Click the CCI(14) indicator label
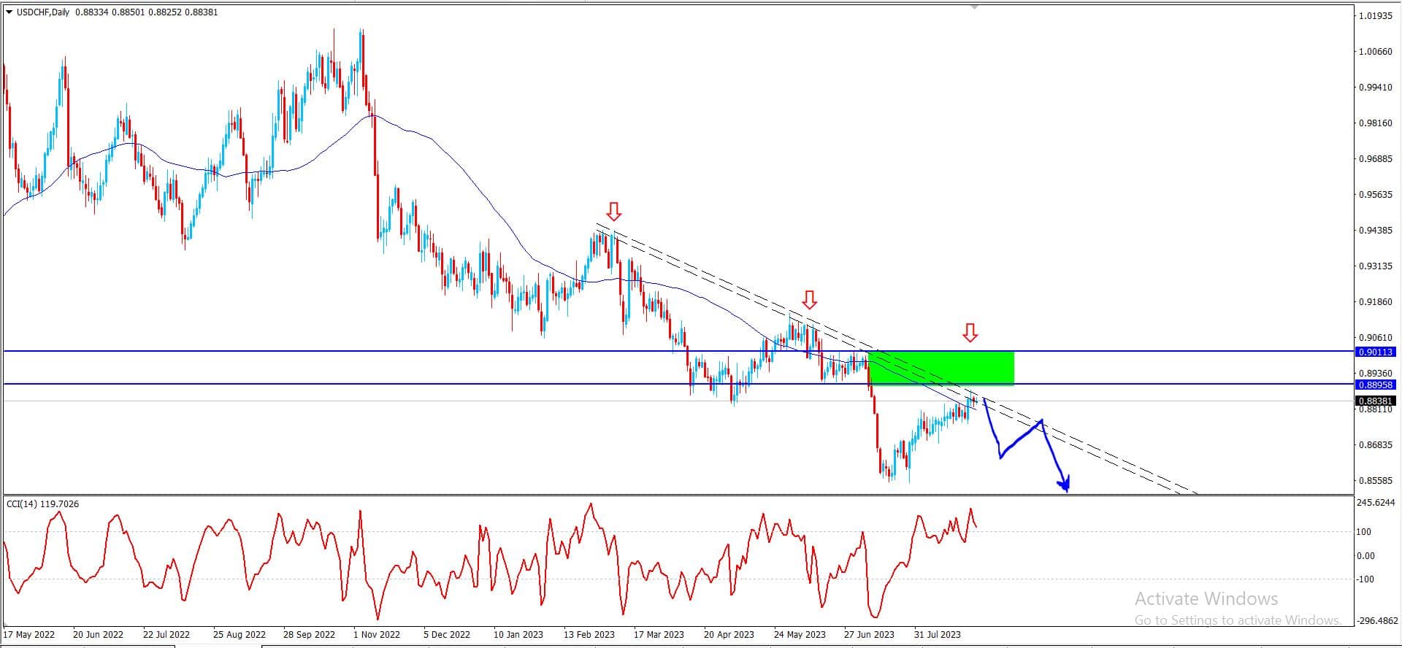The width and height of the screenshot is (1402, 648). [42, 504]
